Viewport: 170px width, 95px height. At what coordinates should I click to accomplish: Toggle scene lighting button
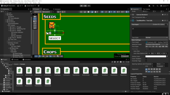106,12
